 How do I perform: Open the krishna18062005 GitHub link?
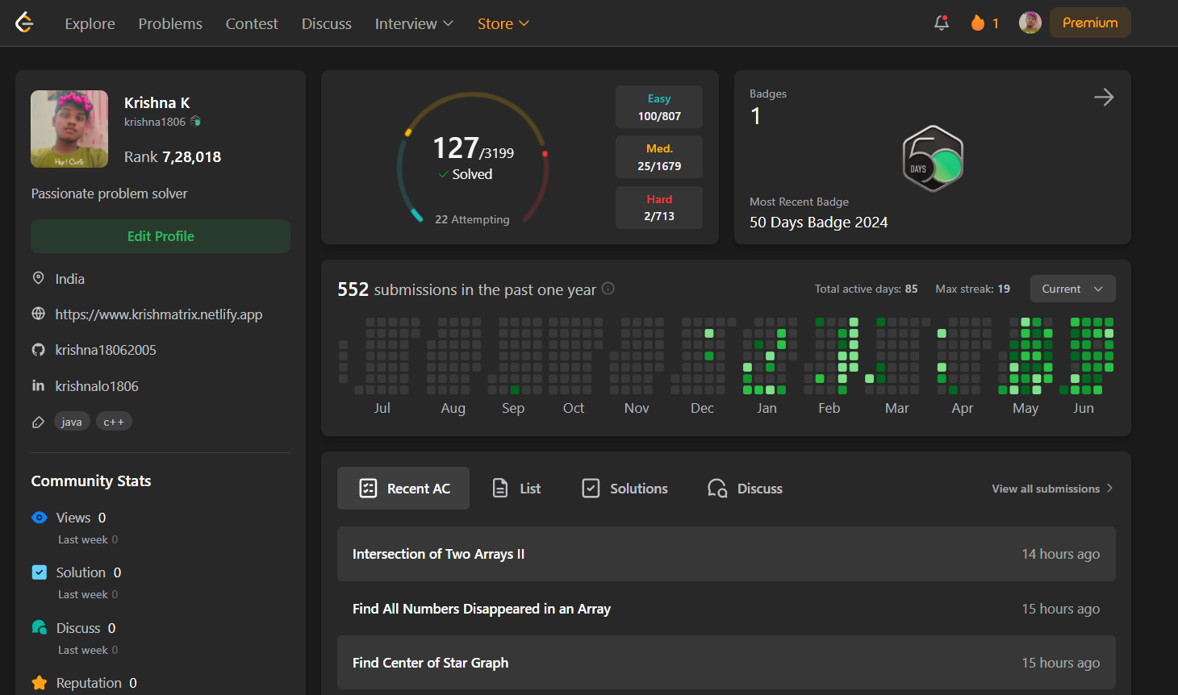106,350
